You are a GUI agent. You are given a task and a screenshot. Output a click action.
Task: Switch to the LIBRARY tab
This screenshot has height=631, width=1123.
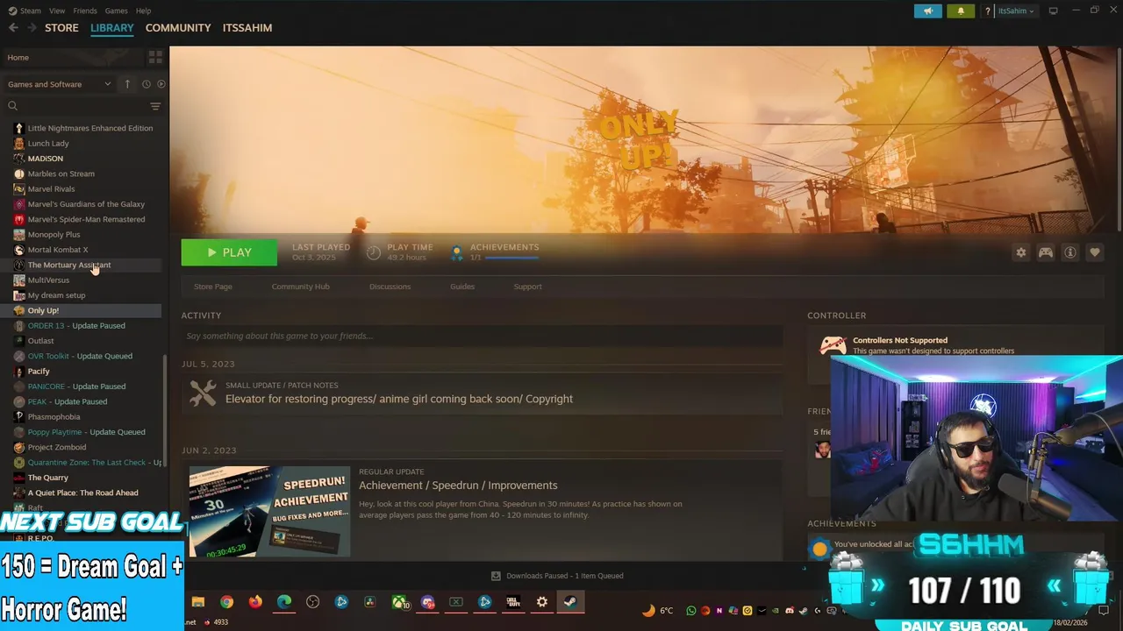(x=112, y=28)
